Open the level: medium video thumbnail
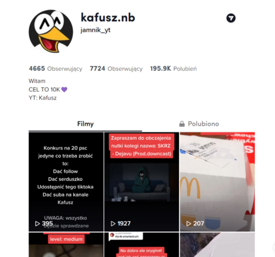The width and height of the screenshot is (275, 257). pyautogui.click(x=66, y=245)
